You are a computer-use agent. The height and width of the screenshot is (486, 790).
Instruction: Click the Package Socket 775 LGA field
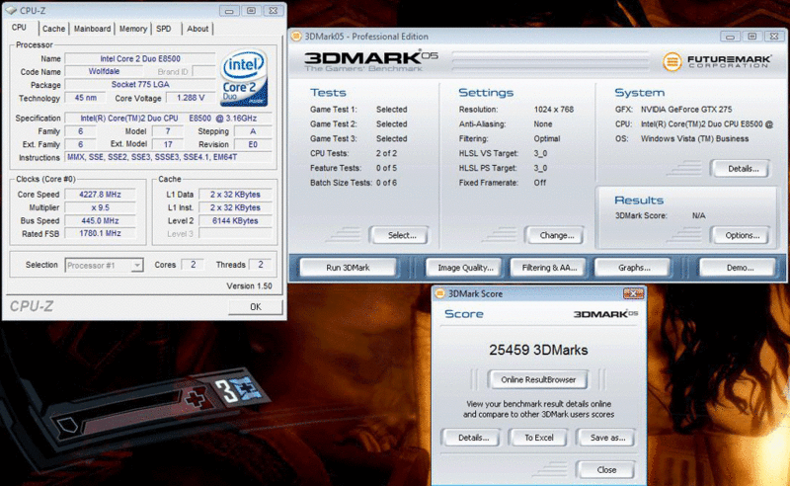[x=140, y=85]
